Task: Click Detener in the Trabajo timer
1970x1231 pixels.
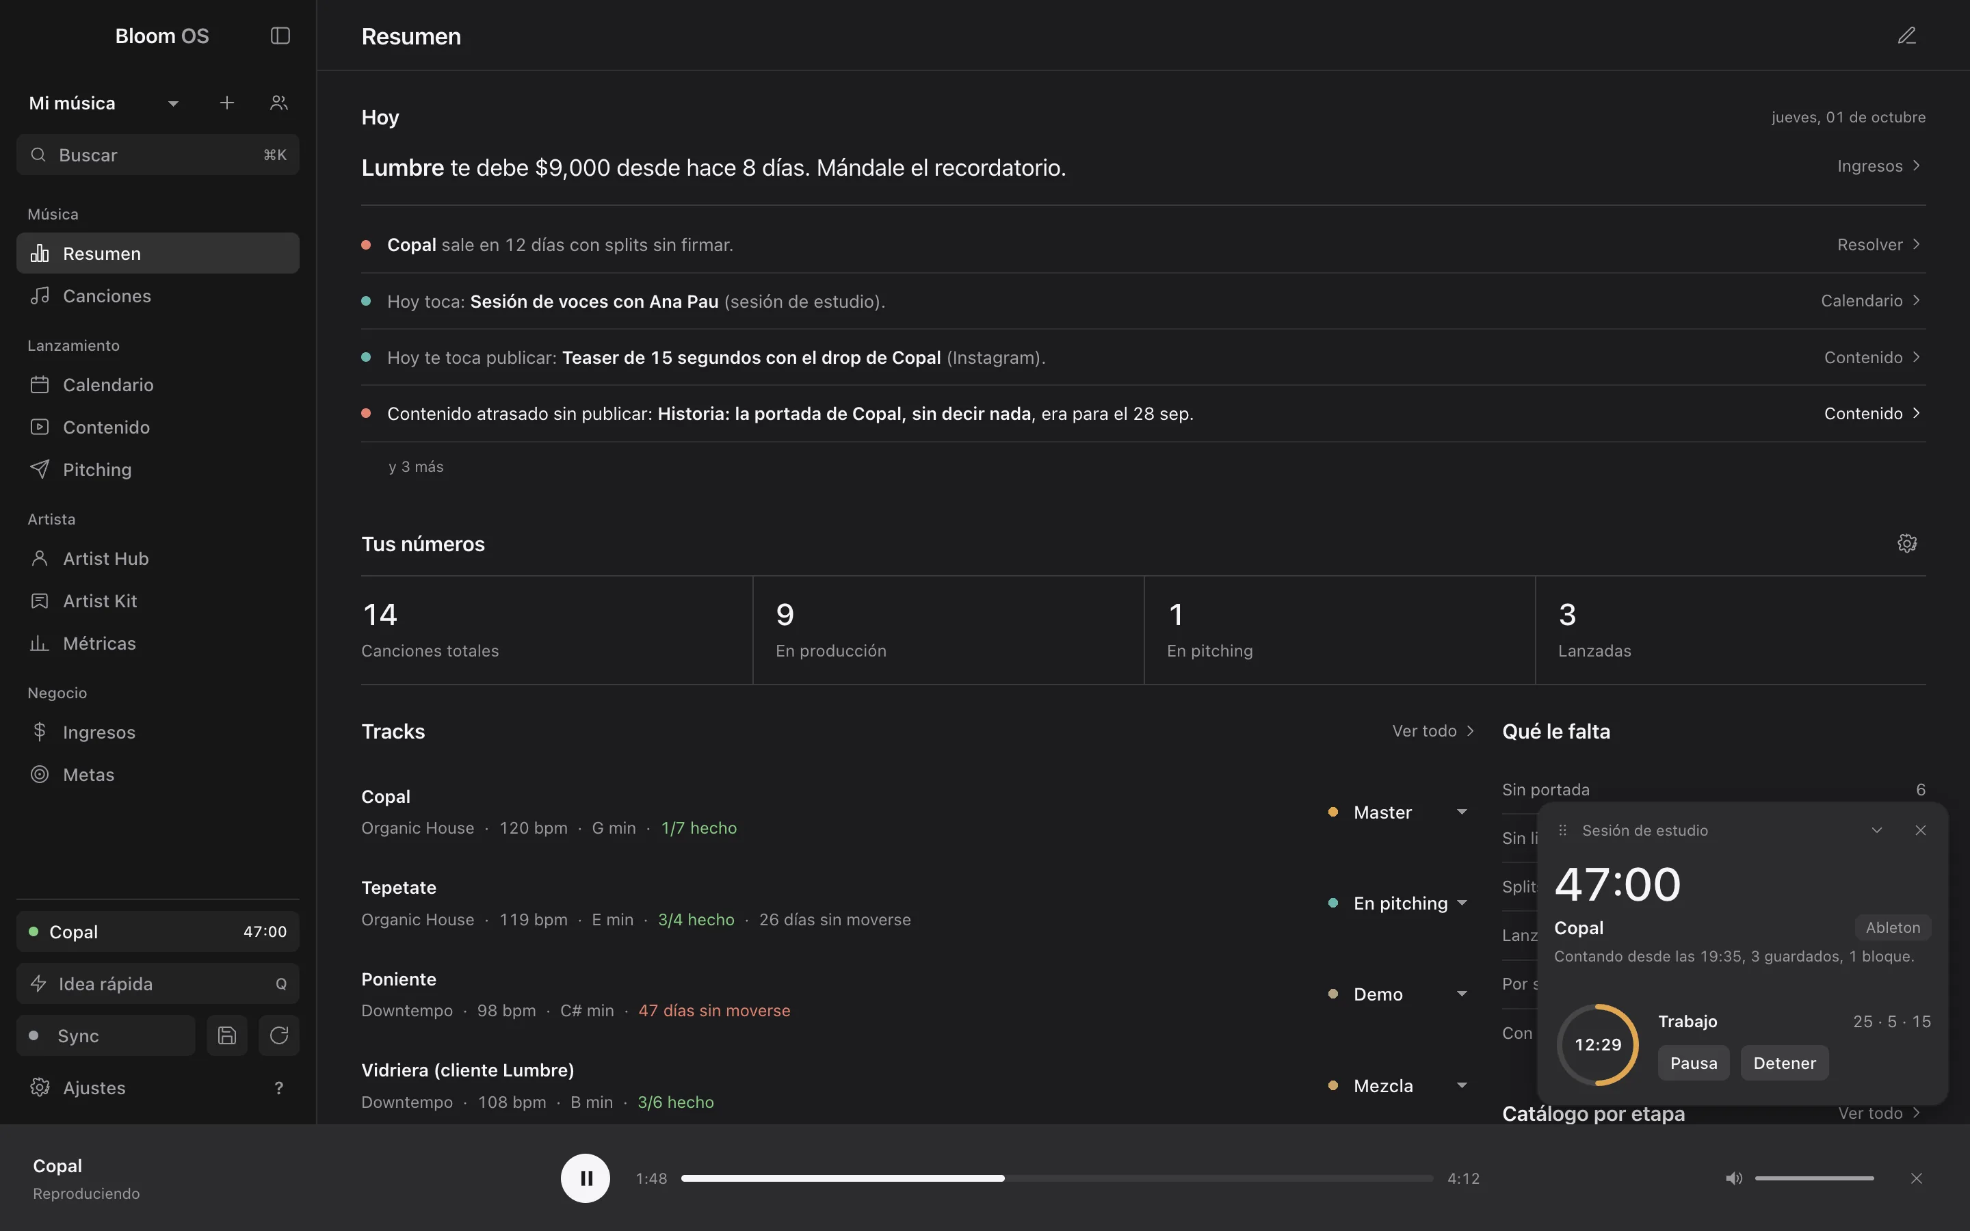Action: tap(1785, 1063)
